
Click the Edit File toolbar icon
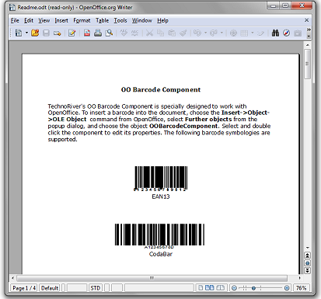72,33
